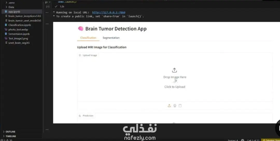Click the upload-arrow icon above Drop Image Here
Image resolution: width=280 pixels, height=141 pixels.
pyautogui.click(x=174, y=70)
